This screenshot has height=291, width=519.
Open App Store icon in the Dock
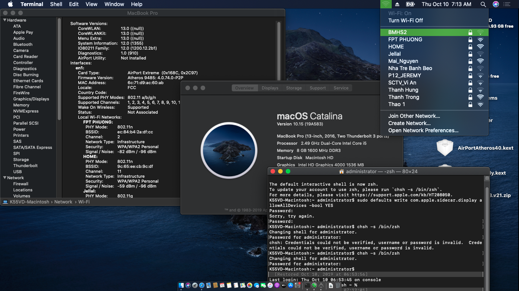pos(291,285)
